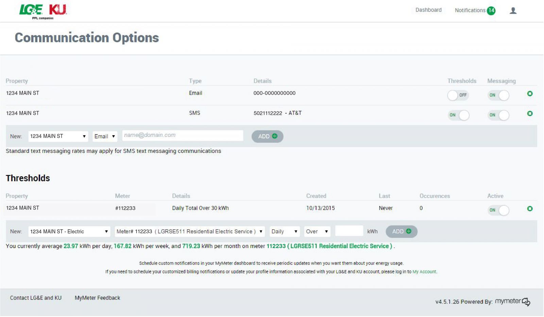This screenshot has height=317, width=544.
Task: Open the My Account link
Action: [x=424, y=272]
